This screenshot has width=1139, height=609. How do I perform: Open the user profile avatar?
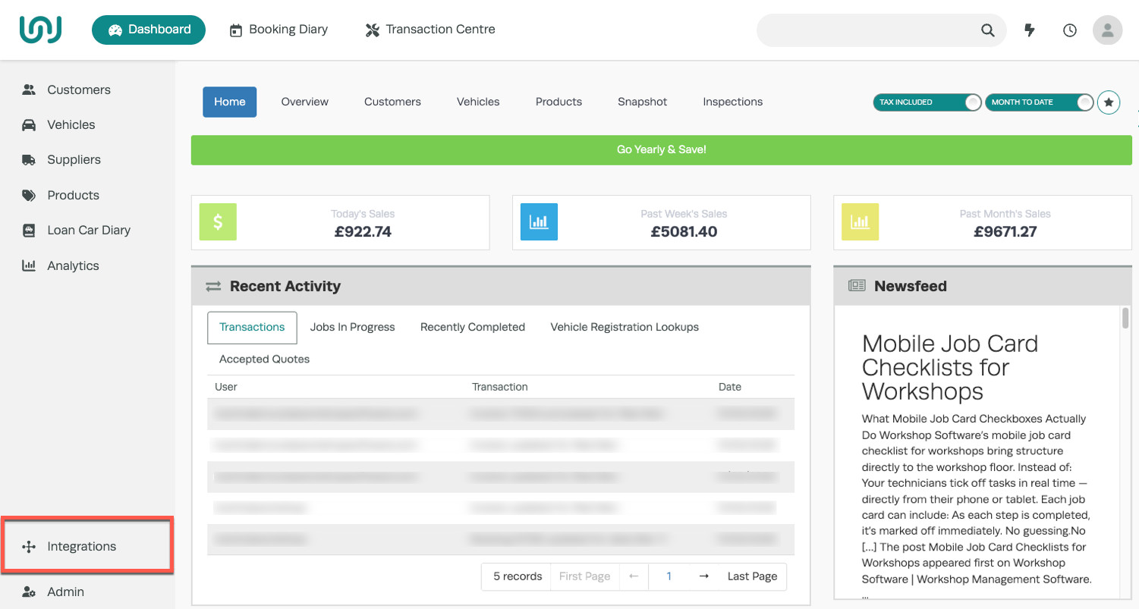pyautogui.click(x=1108, y=30)
